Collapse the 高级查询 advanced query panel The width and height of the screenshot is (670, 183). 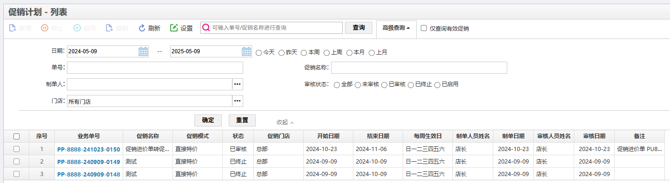pos(396,28)
